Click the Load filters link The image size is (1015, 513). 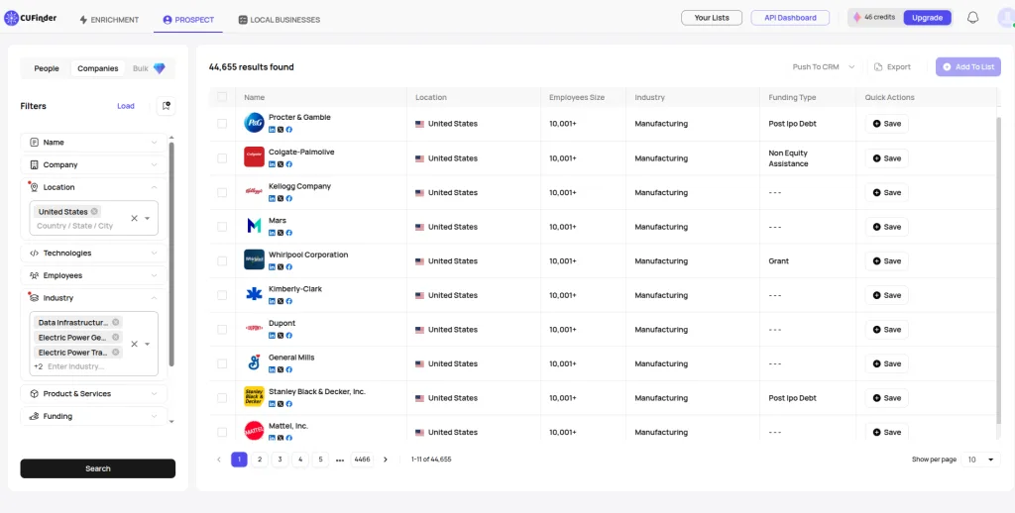coord(126,106)
